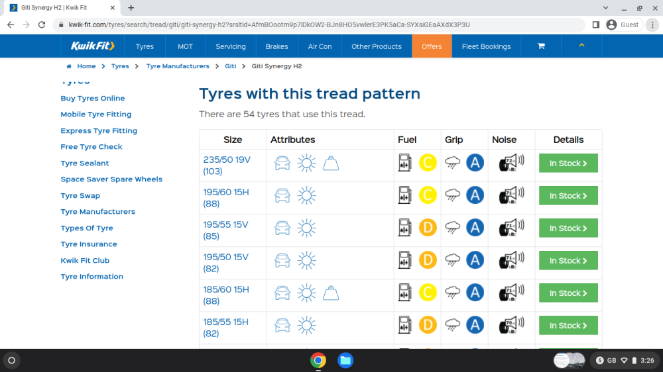Click the rain cloud grip icon in 195/60 15H row
Image resolution: width=663 pixels, height=372 pixels.
tap(452, 195)
